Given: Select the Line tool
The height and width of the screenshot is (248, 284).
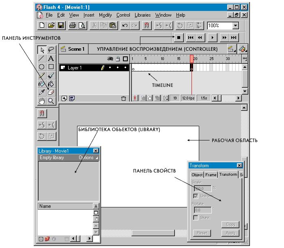Looking at the screenshot, I should pyautogui.click(x=42, y=58).
